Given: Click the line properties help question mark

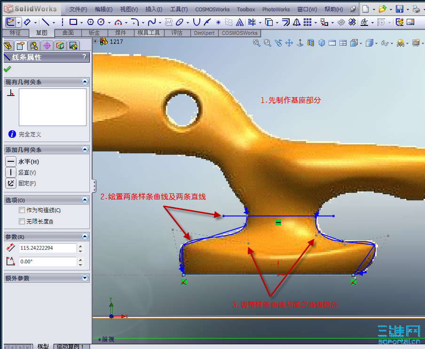Looking at the screenshot, I should coord(84,56).
